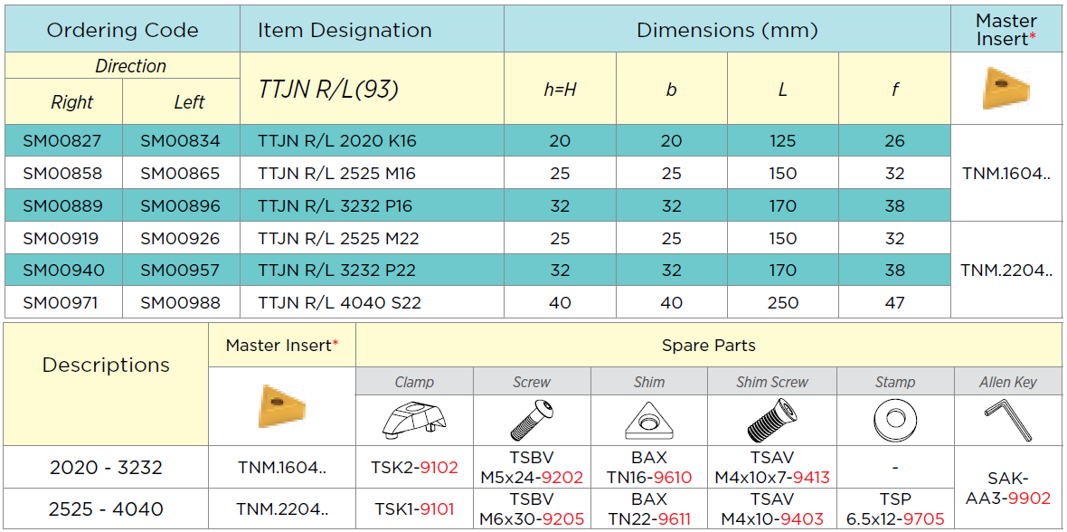The height and width of the screenshot is (532, 1067).
Task: Select ordering code SM00940
Action: point(61,271)
